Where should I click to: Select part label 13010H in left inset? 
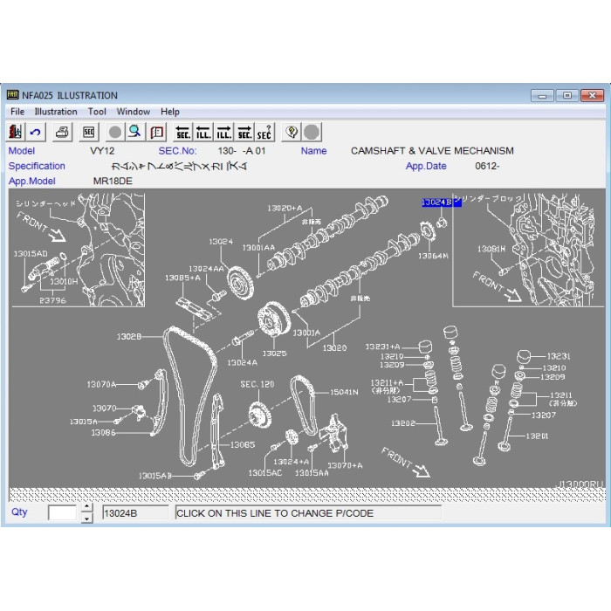pos(64,281)
